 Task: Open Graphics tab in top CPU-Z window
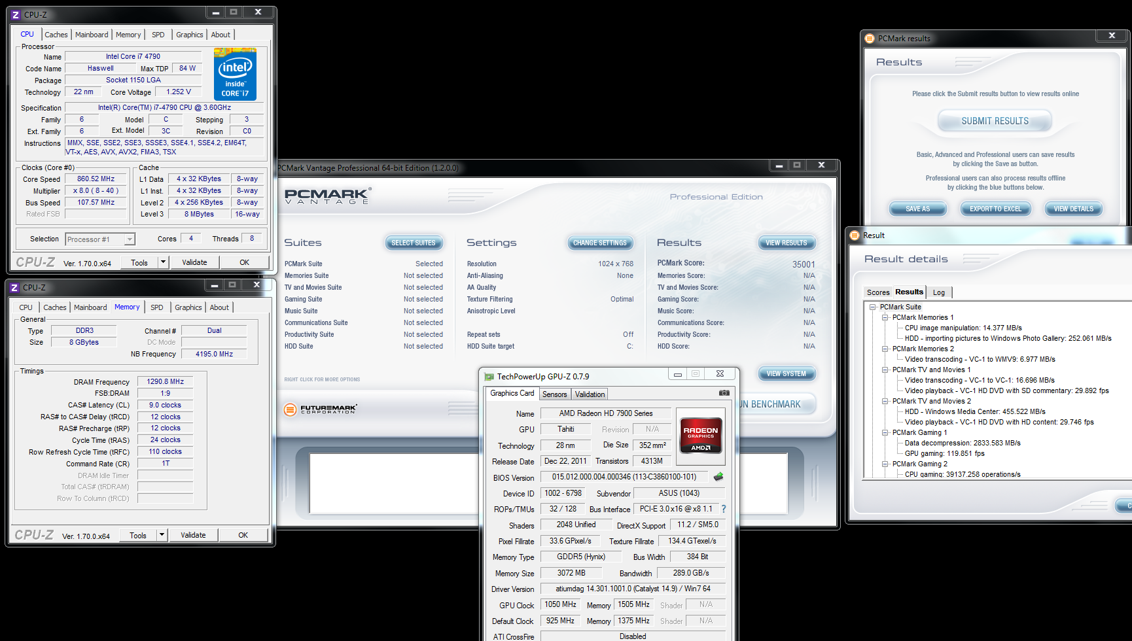190,35
